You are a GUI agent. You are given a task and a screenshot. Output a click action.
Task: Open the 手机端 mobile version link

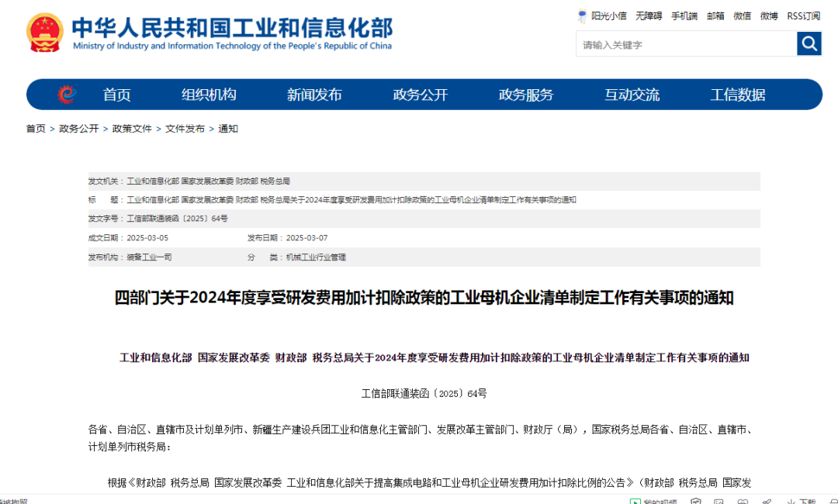(684, 16)
